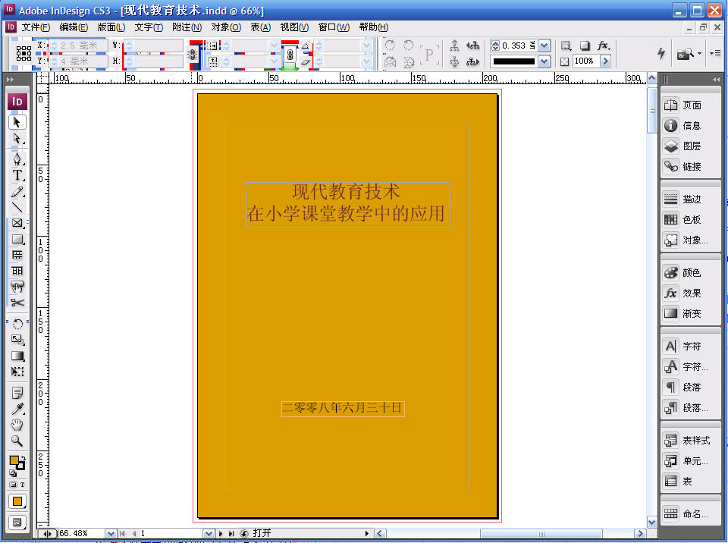
Task: Select the Button tool in toolbox
Action: tap(17, 287)
